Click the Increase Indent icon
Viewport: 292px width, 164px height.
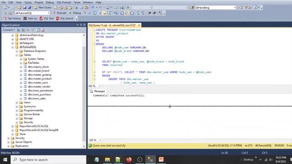[x=154, y=13]
